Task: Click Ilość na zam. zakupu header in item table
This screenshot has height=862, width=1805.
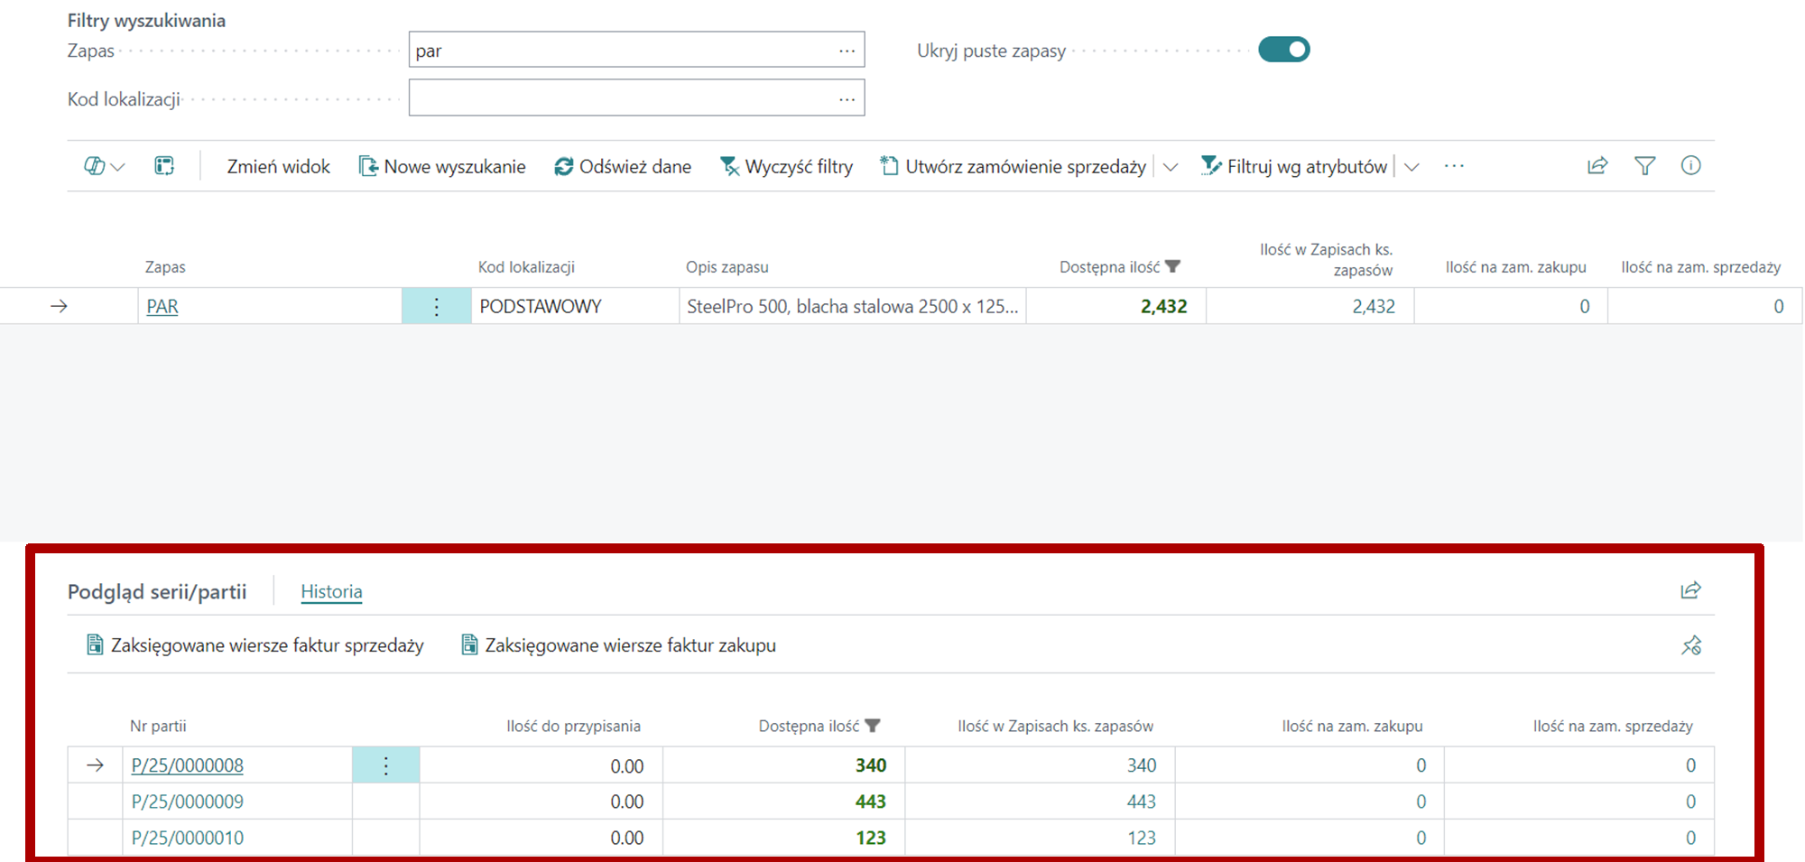Action: (x=1515, y=267)
